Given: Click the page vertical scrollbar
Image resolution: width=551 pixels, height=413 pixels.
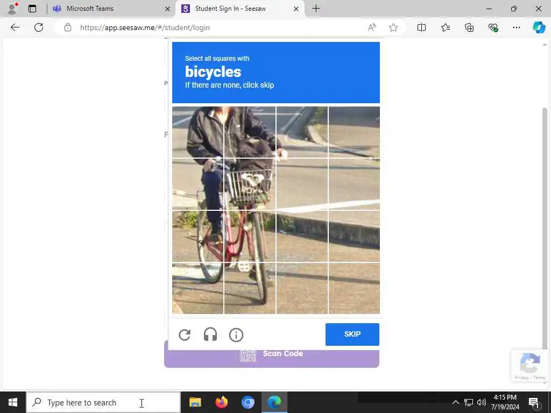Looking at the screenshot, I should pyautogui.click(x=545, y=228).
